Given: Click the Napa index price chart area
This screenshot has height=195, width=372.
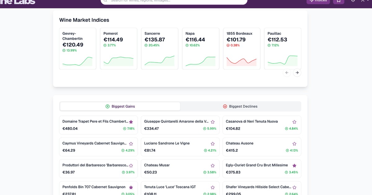Looking at the screenshot, I should 201,61.
